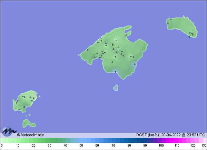The image size is (207, 150).
Task: Open the © Meteoclimatic copyright link
Action: pos(30,135)
